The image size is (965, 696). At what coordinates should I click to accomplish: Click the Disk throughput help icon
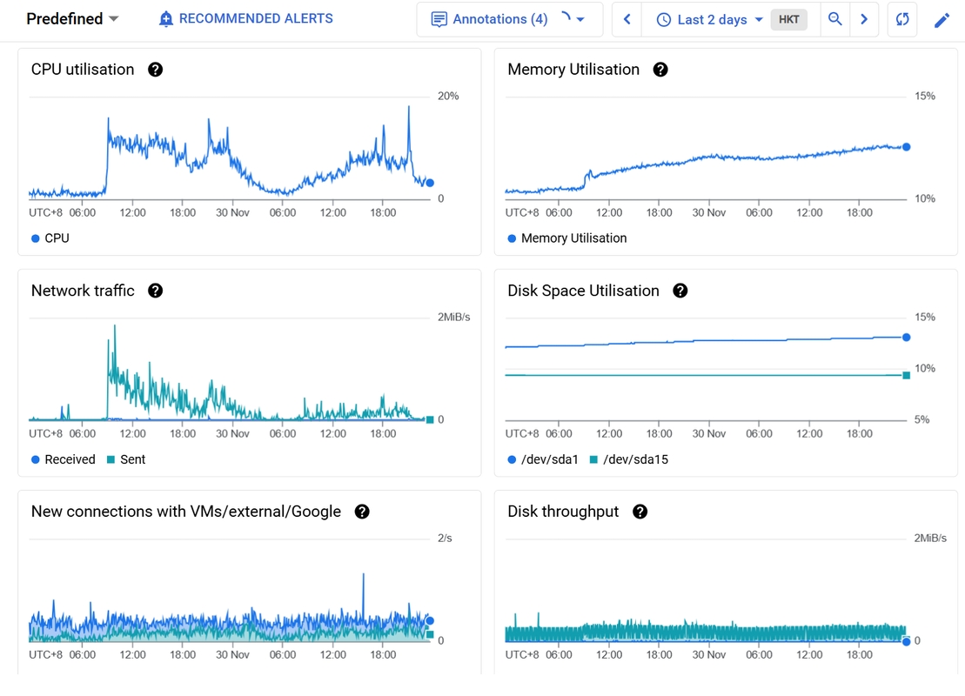pos(640,512)
